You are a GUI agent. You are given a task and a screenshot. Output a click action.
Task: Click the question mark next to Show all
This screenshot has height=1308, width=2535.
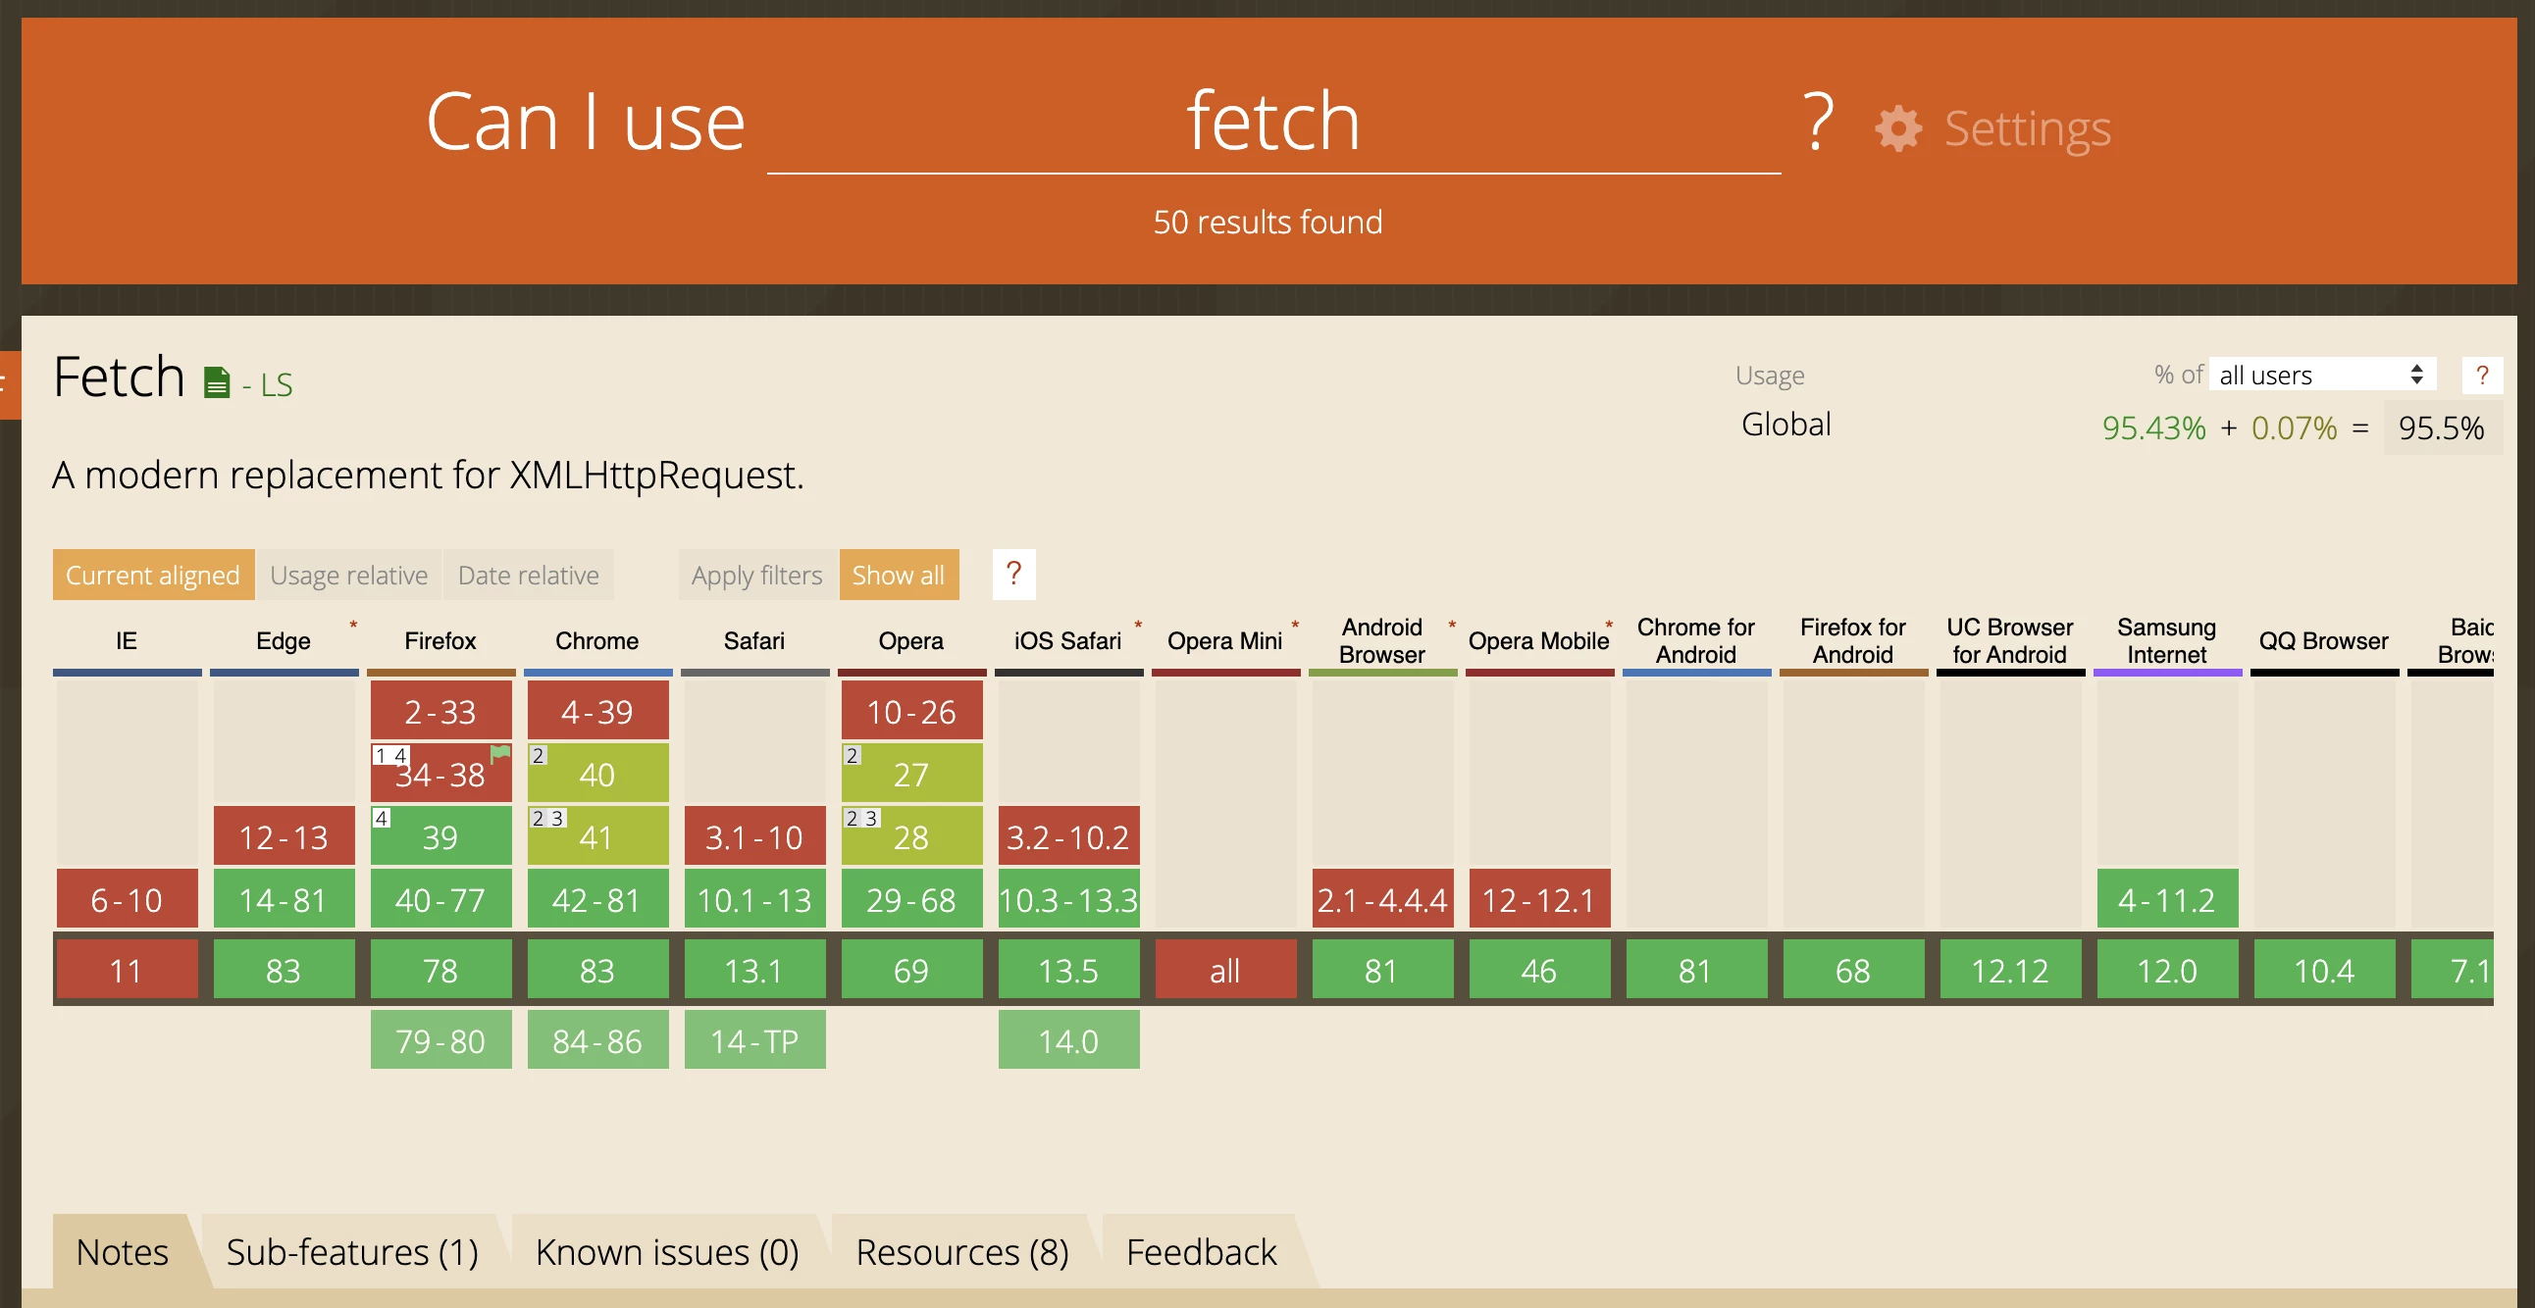tap(1013, 575)
